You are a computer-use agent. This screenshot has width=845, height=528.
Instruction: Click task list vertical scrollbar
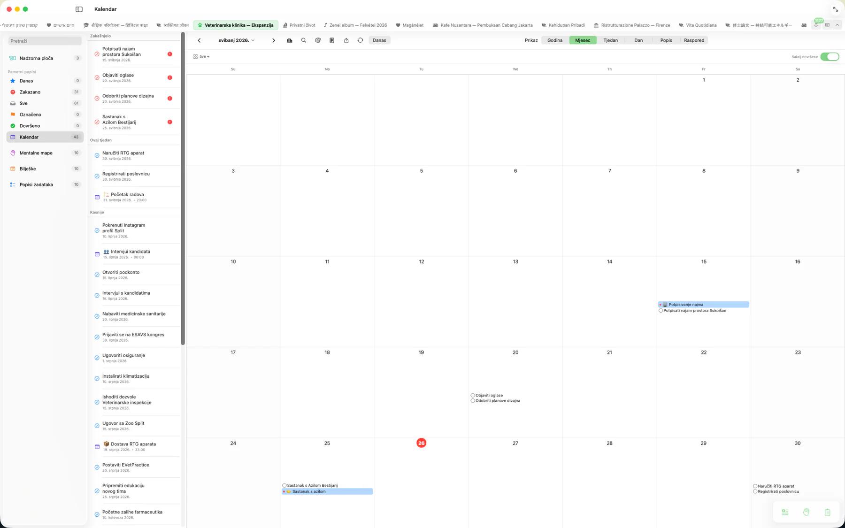[183, 189]
